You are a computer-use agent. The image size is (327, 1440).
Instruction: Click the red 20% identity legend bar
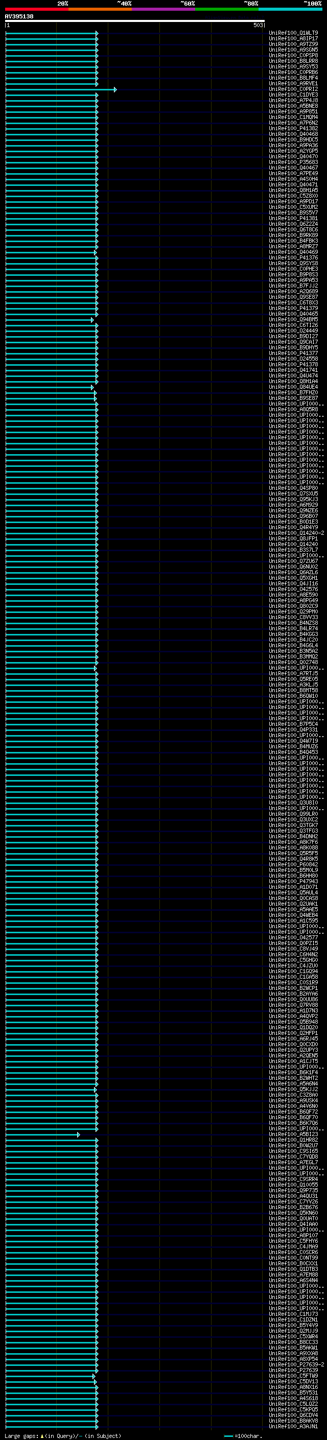pos(36,9)
